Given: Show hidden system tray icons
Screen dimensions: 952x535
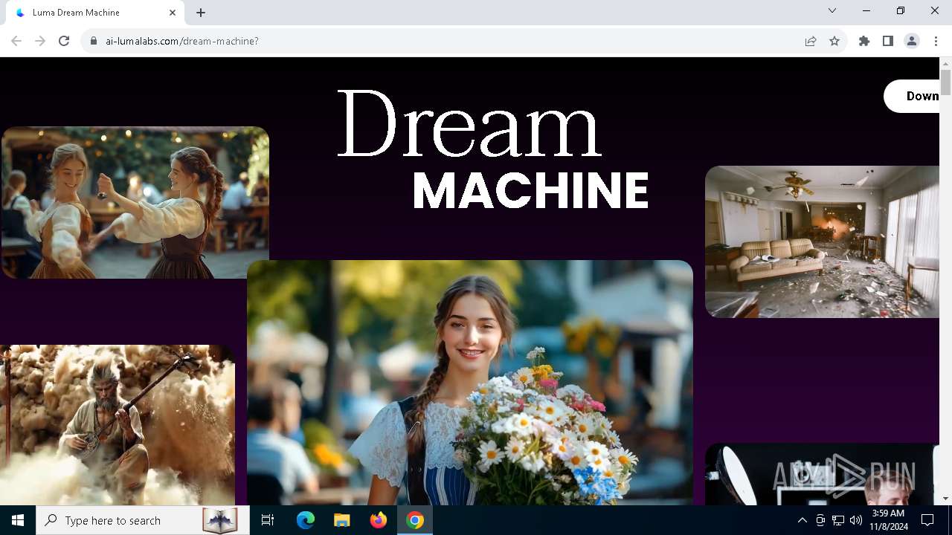Looking at the screenshot, I should pos(802,520).
